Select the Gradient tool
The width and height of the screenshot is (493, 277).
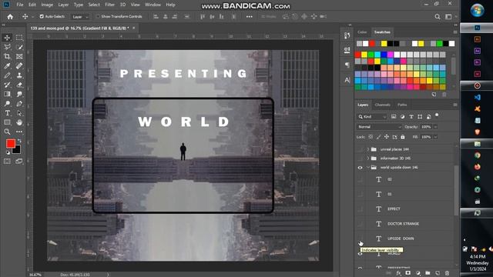[x=7, y=94]
